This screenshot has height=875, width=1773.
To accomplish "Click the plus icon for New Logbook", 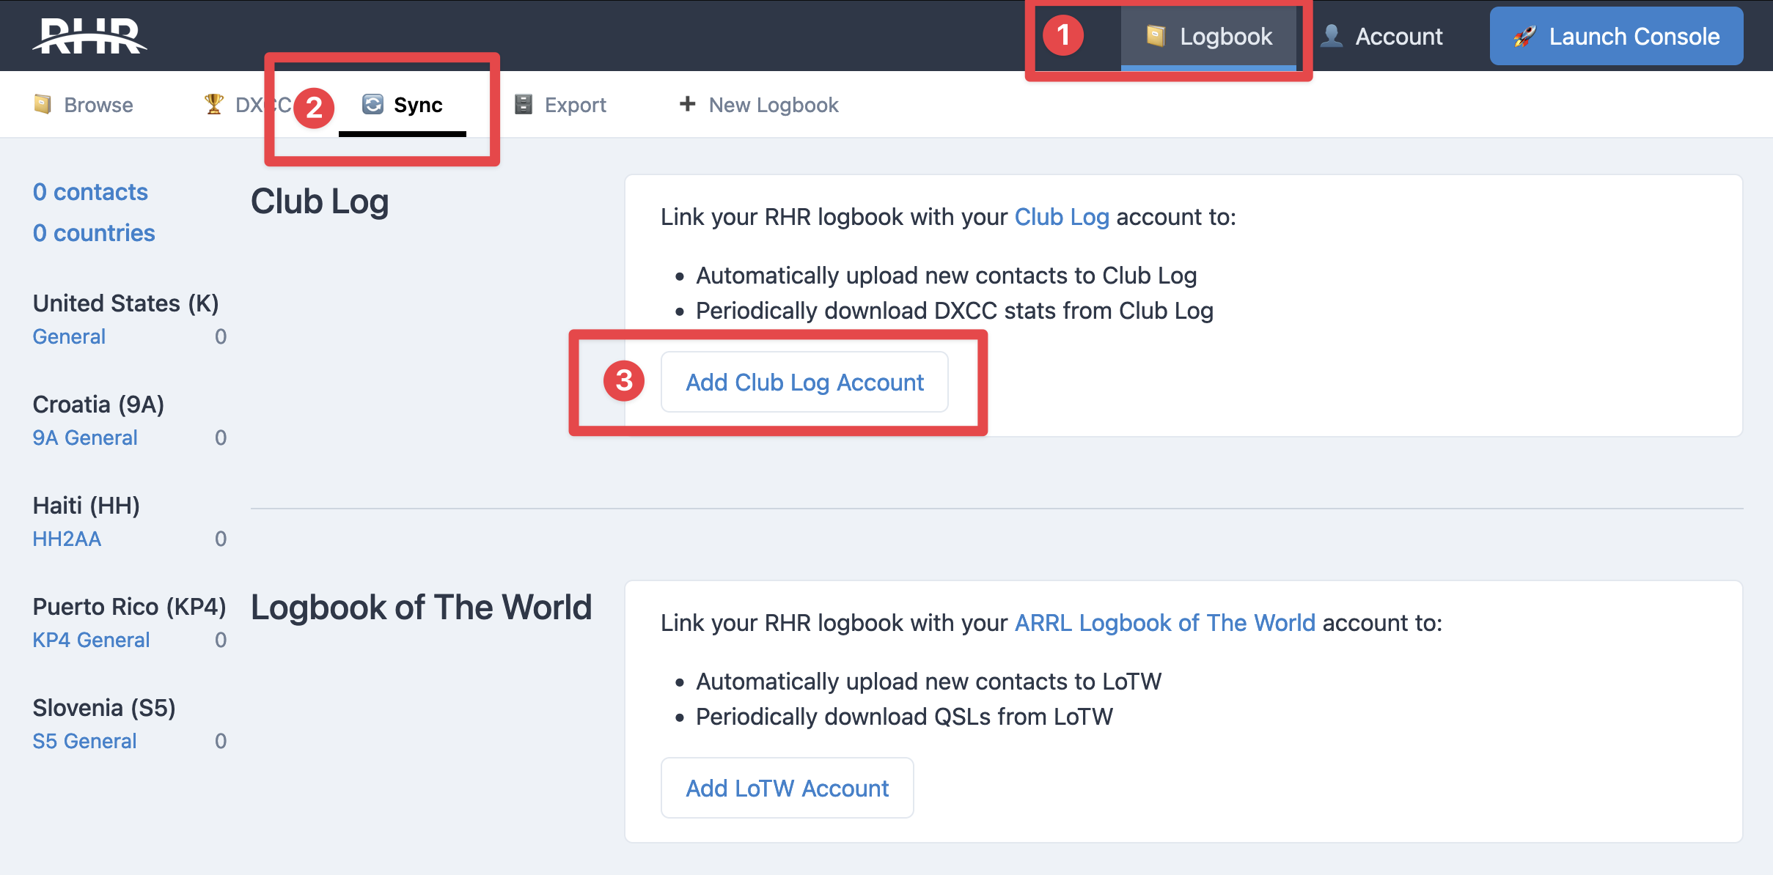I will [x=687, y=105].
